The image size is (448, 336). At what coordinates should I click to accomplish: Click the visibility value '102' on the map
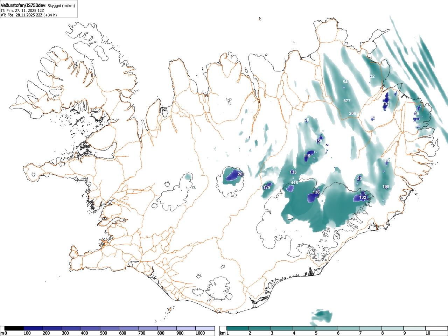(386, 104)
